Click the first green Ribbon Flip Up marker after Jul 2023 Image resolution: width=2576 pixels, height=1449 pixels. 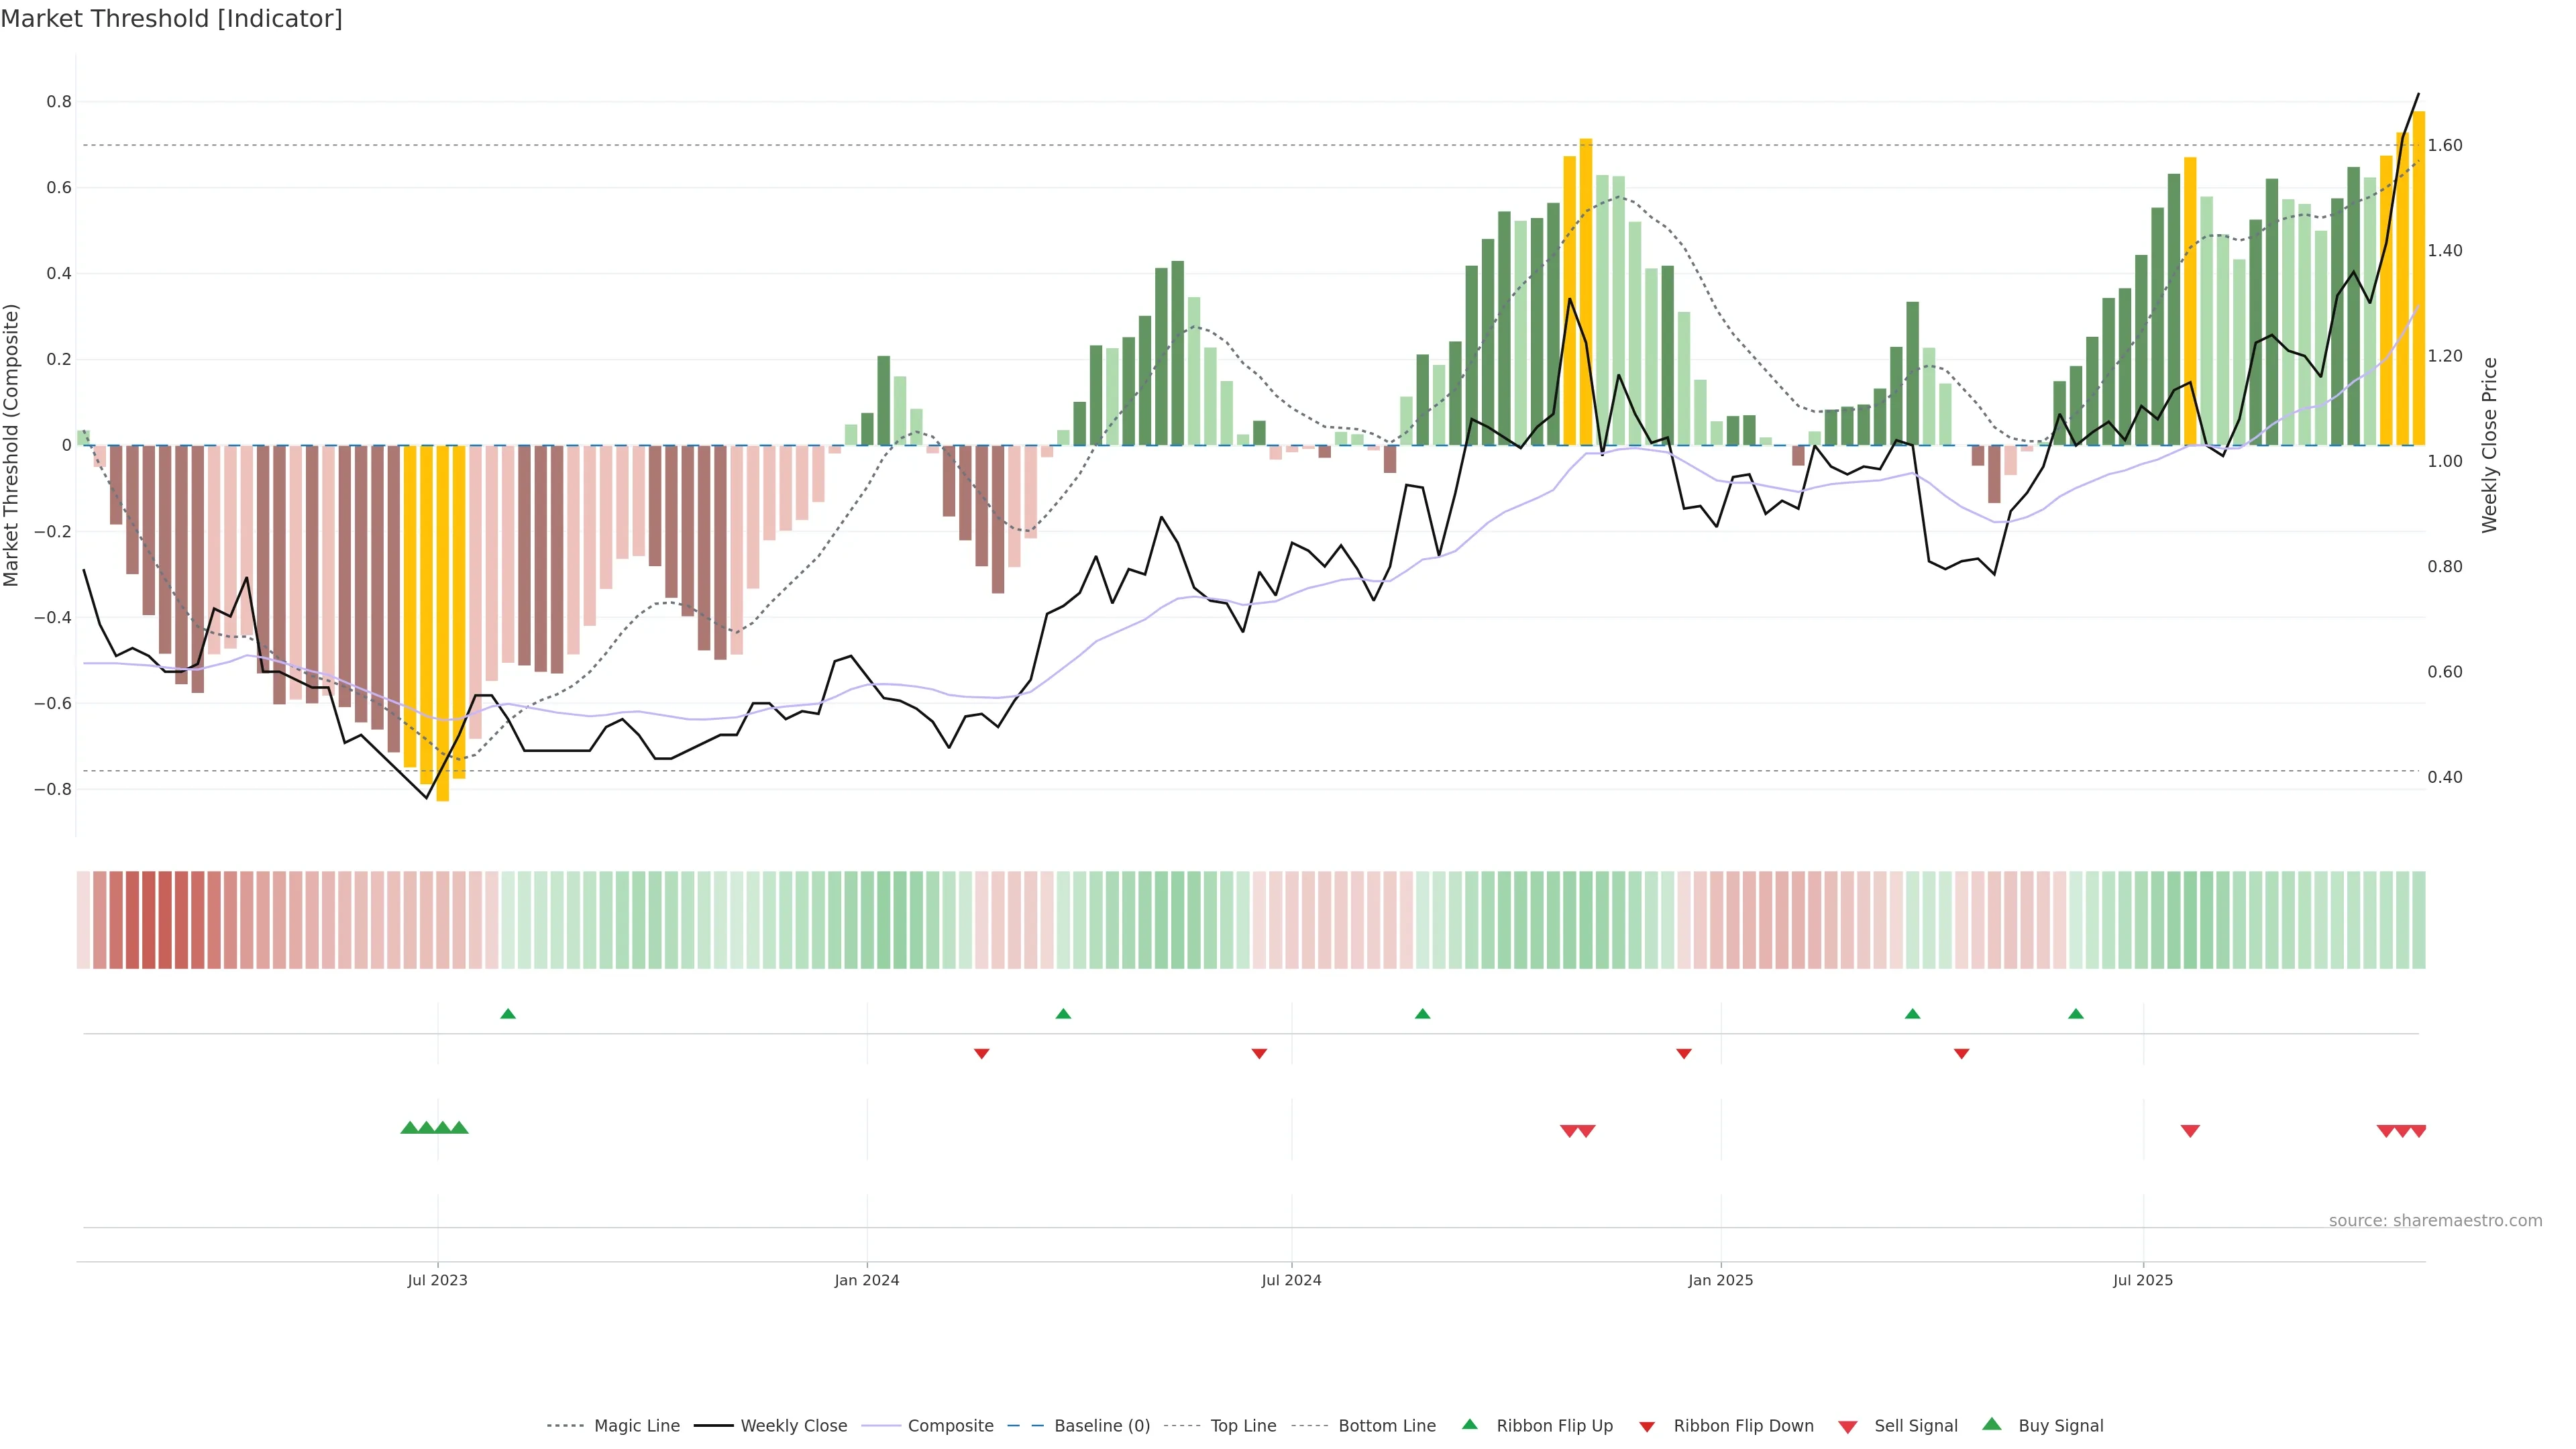tap(508, 1014)
